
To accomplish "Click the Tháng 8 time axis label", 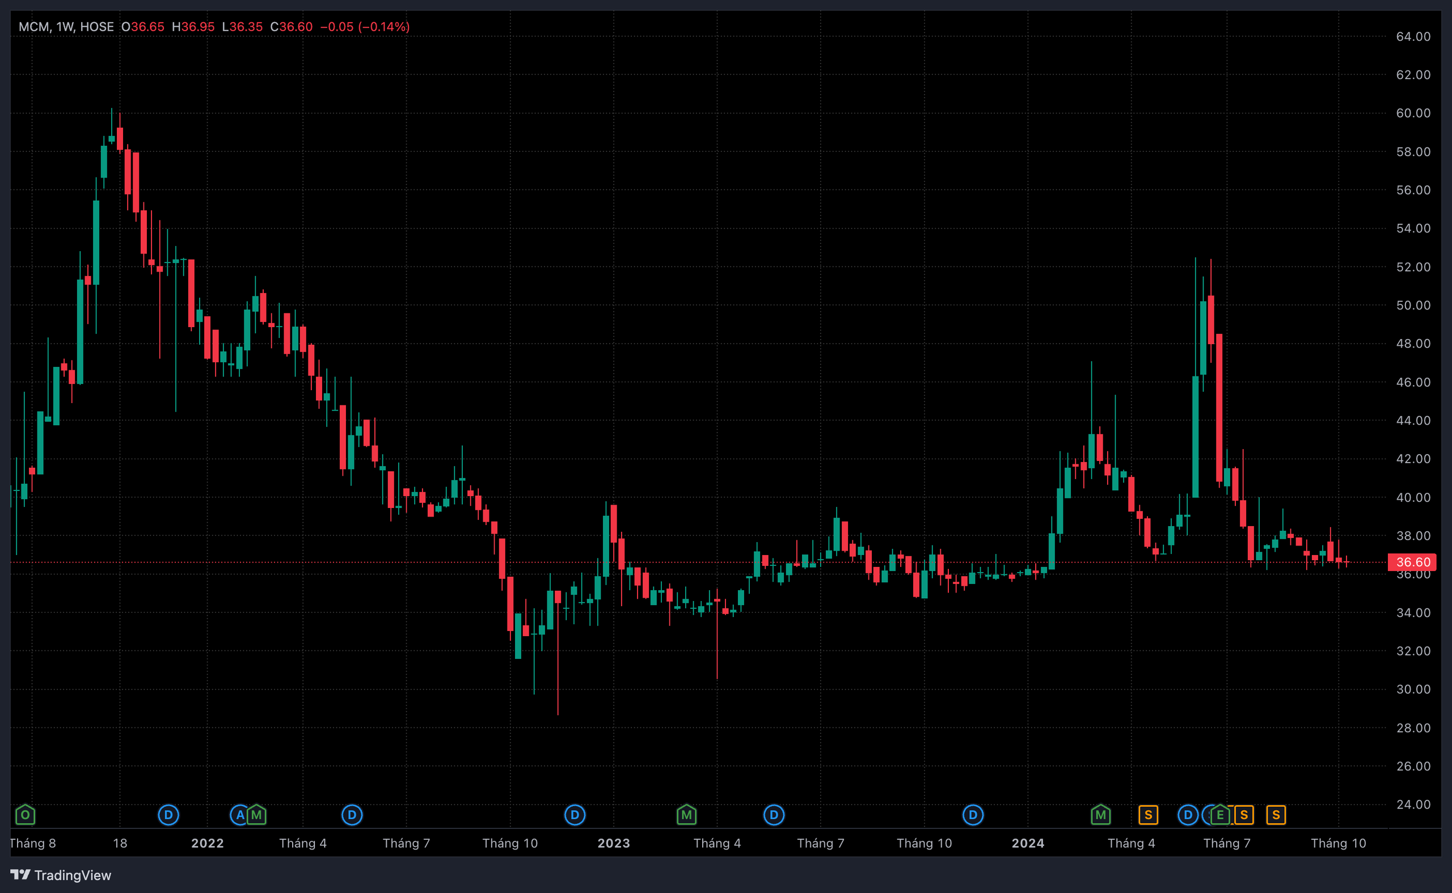I will tap(33, 844).
